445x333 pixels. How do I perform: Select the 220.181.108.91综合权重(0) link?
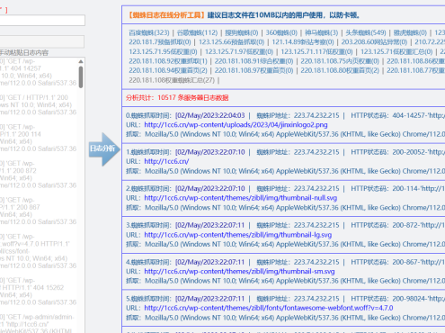(254, 61)
